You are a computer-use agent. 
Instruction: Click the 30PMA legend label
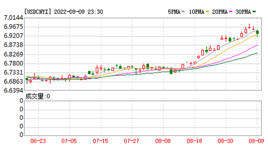click(243, 12)
